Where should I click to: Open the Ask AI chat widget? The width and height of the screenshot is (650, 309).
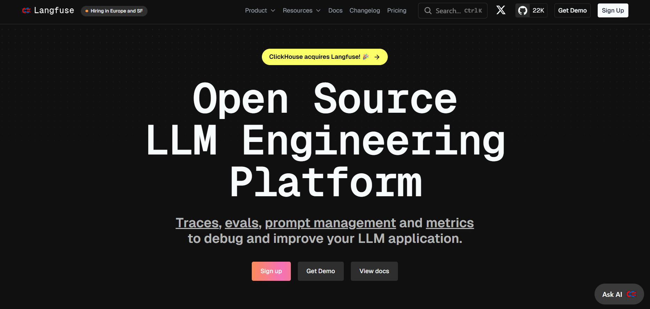pos(619,294)
